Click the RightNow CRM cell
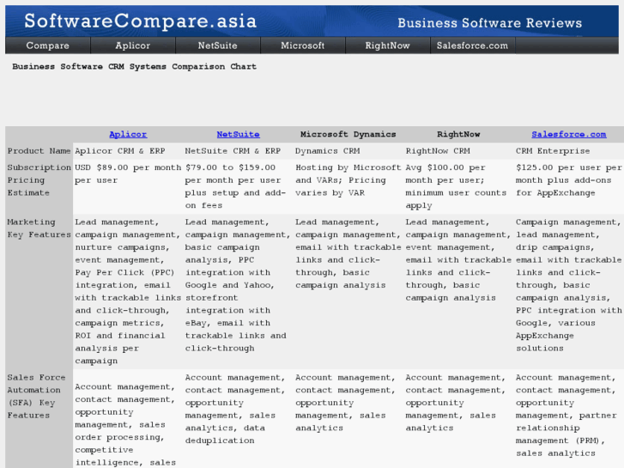The width and height of the screenshot is (624, 468). click(458, 151)
